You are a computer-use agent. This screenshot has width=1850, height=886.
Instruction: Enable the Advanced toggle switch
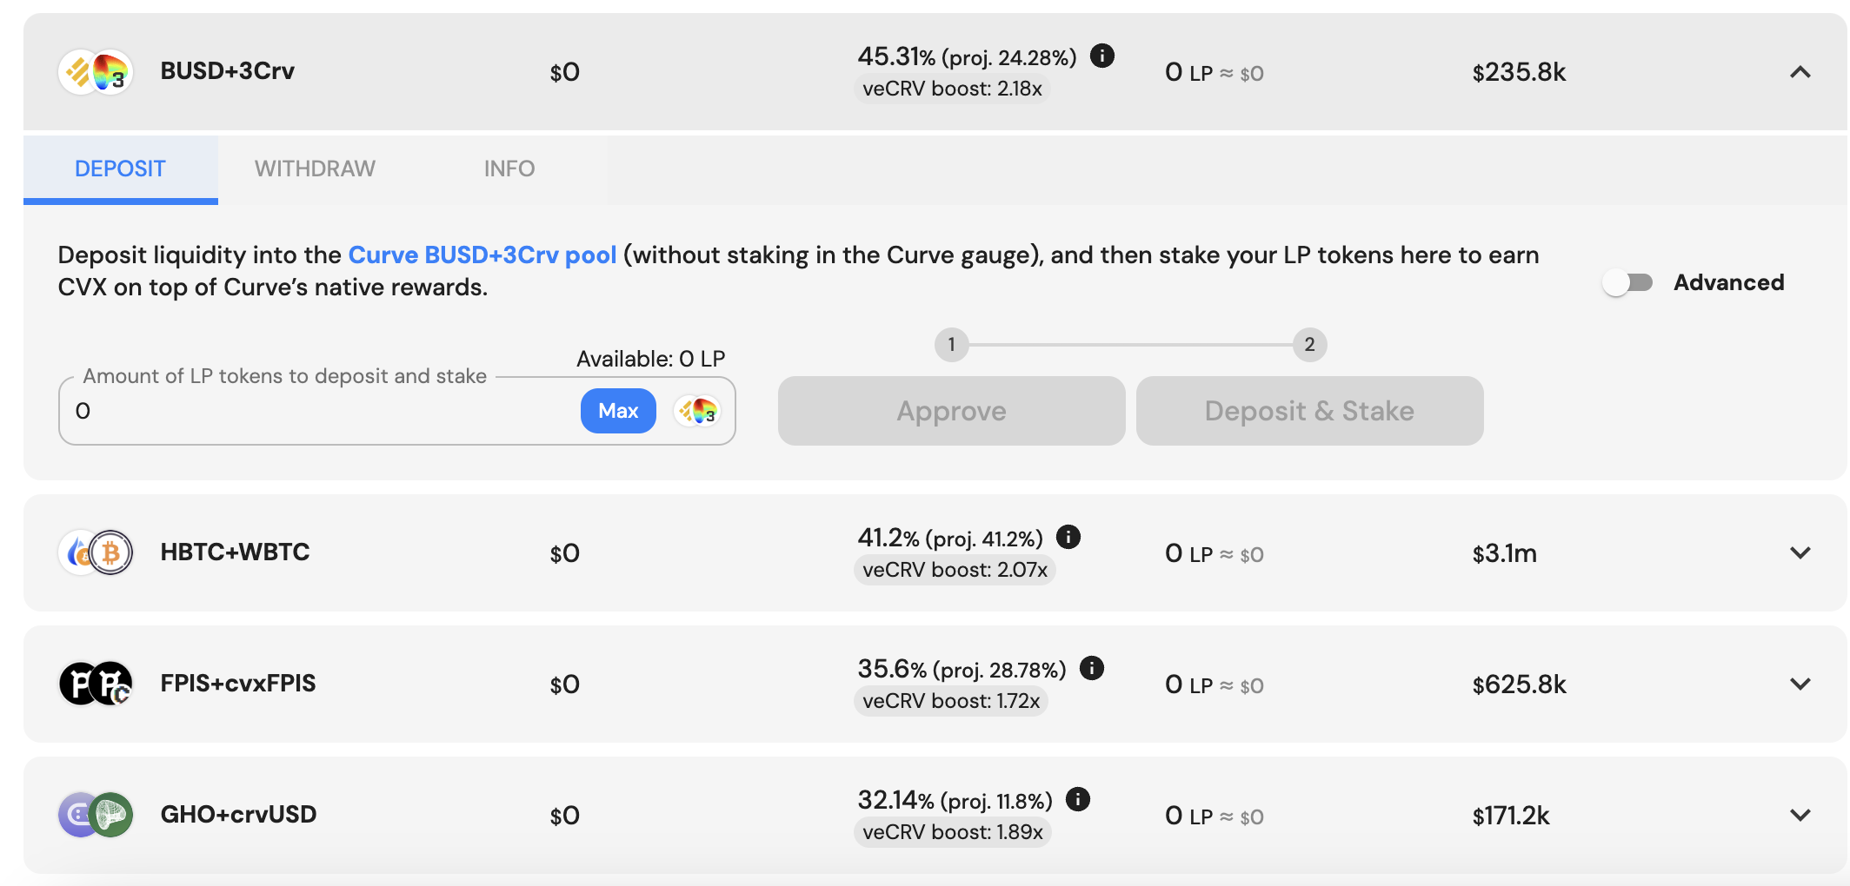(x=1627, y=283)
